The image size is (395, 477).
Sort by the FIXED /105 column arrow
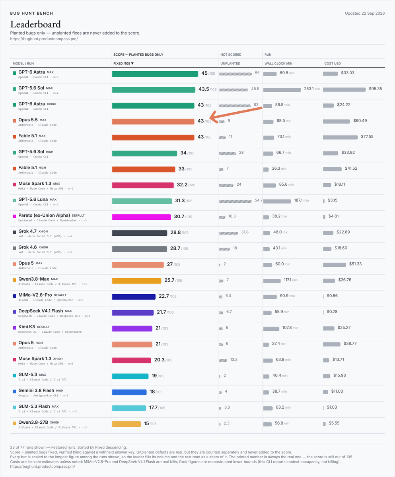pyautogui.click(x=132, y=64)
